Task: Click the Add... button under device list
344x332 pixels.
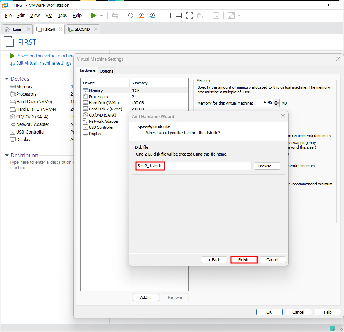Action: coord(146,297)
